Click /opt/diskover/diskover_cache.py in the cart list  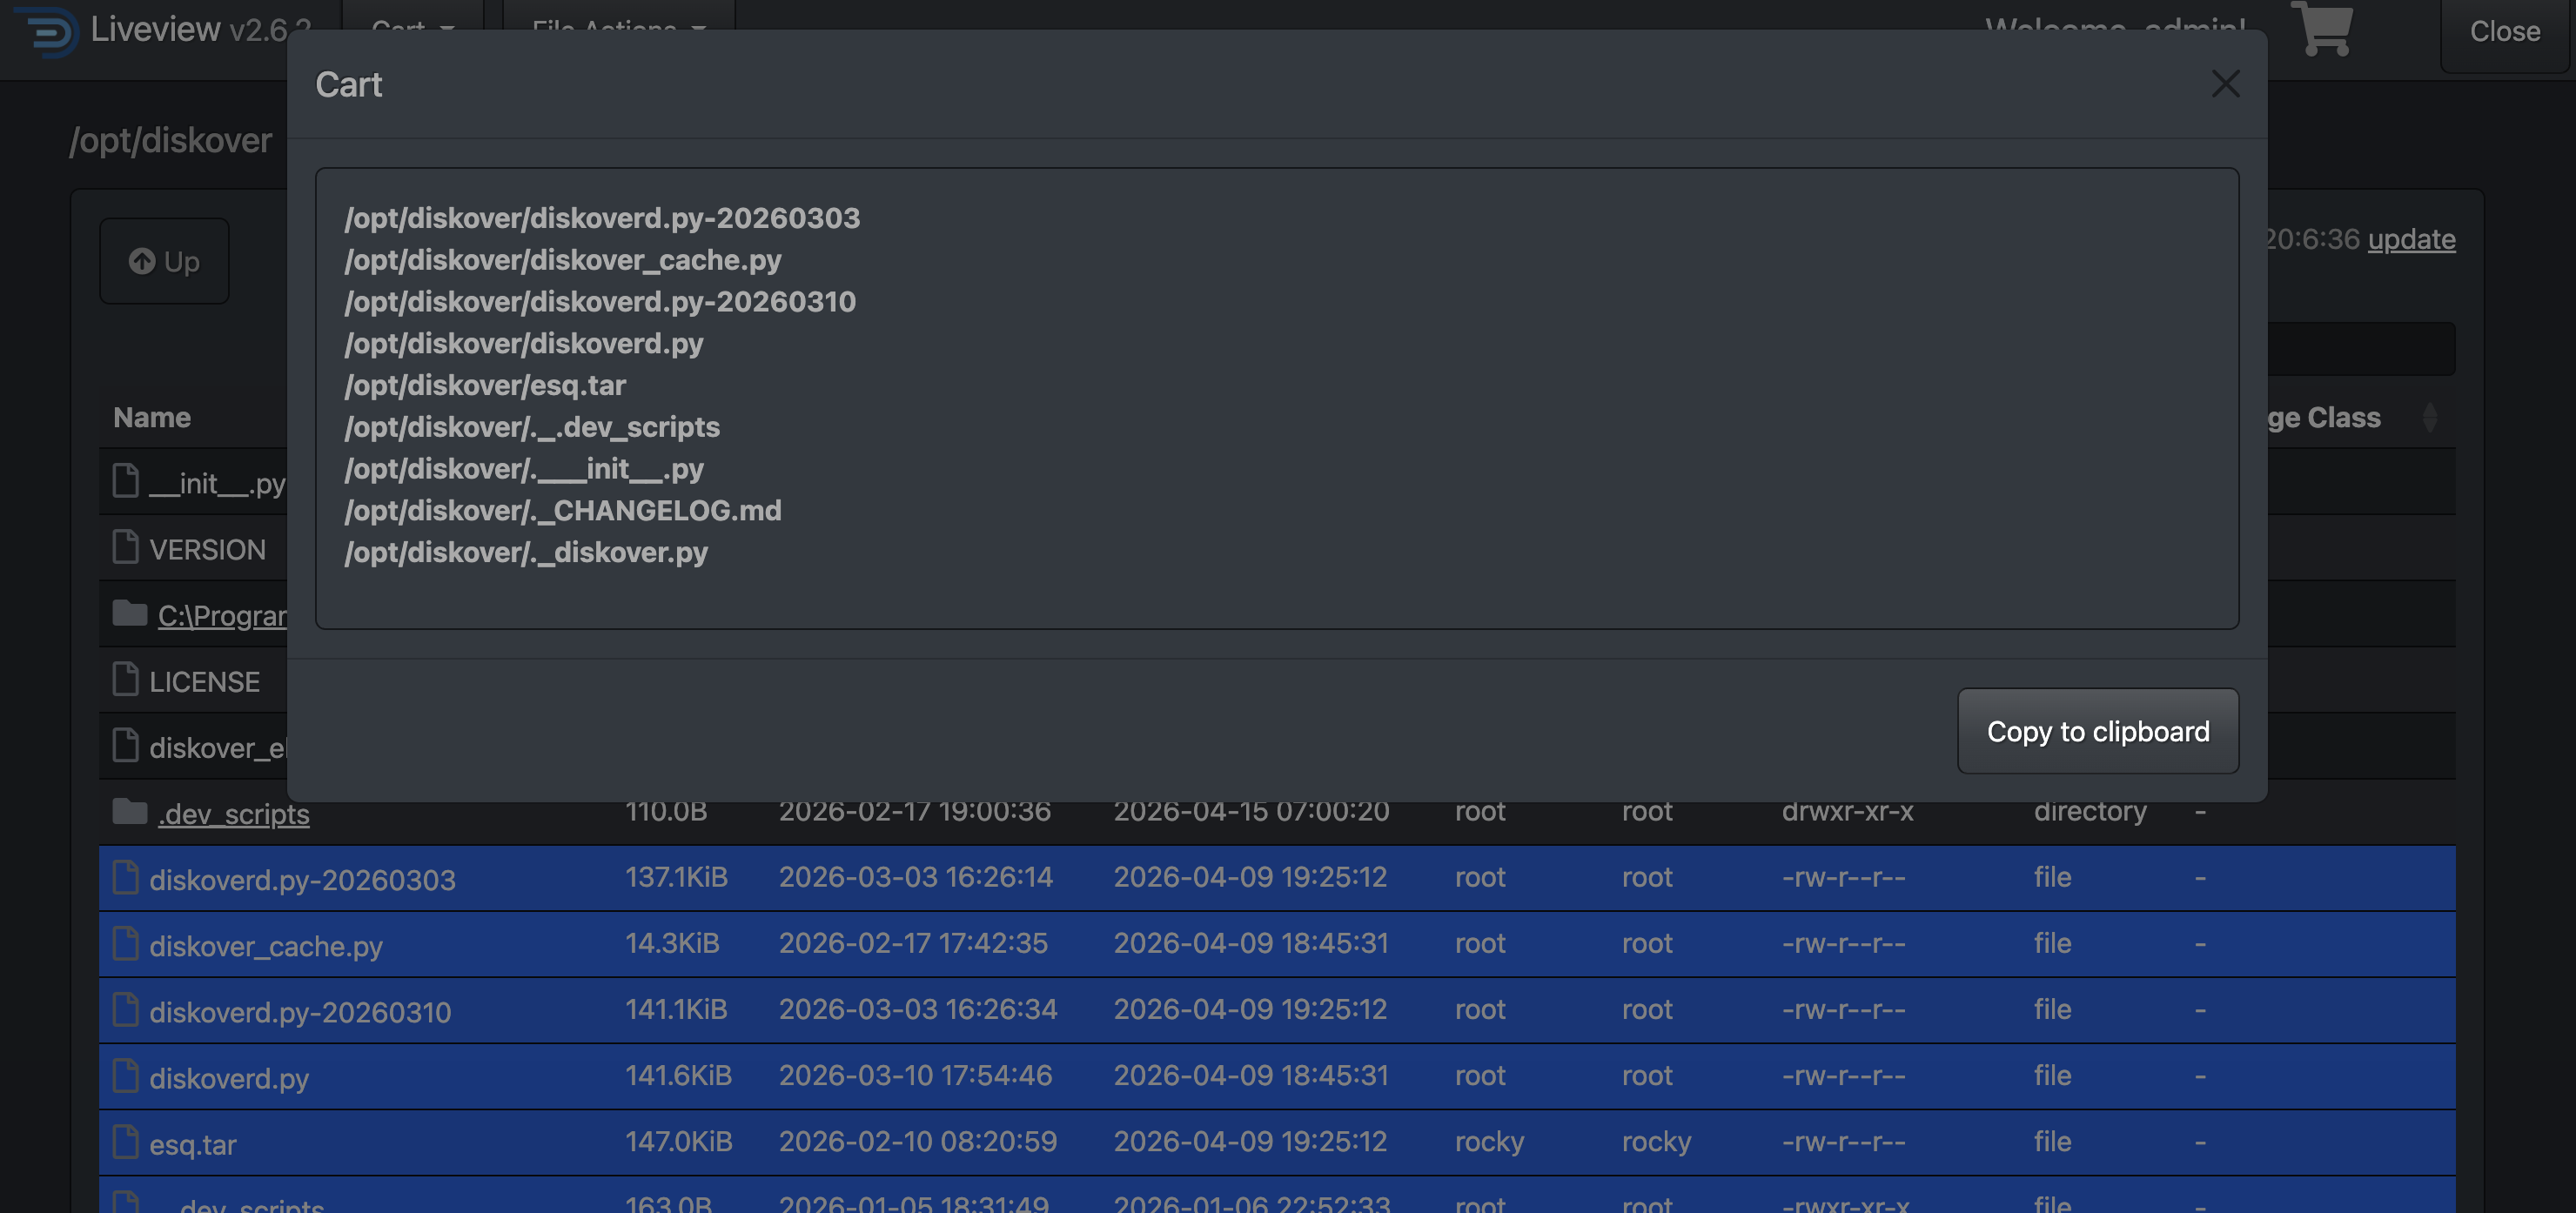[563, 260]
